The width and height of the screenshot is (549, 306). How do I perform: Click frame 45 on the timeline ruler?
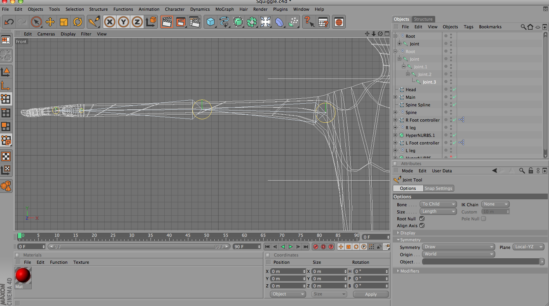point(188,236)
